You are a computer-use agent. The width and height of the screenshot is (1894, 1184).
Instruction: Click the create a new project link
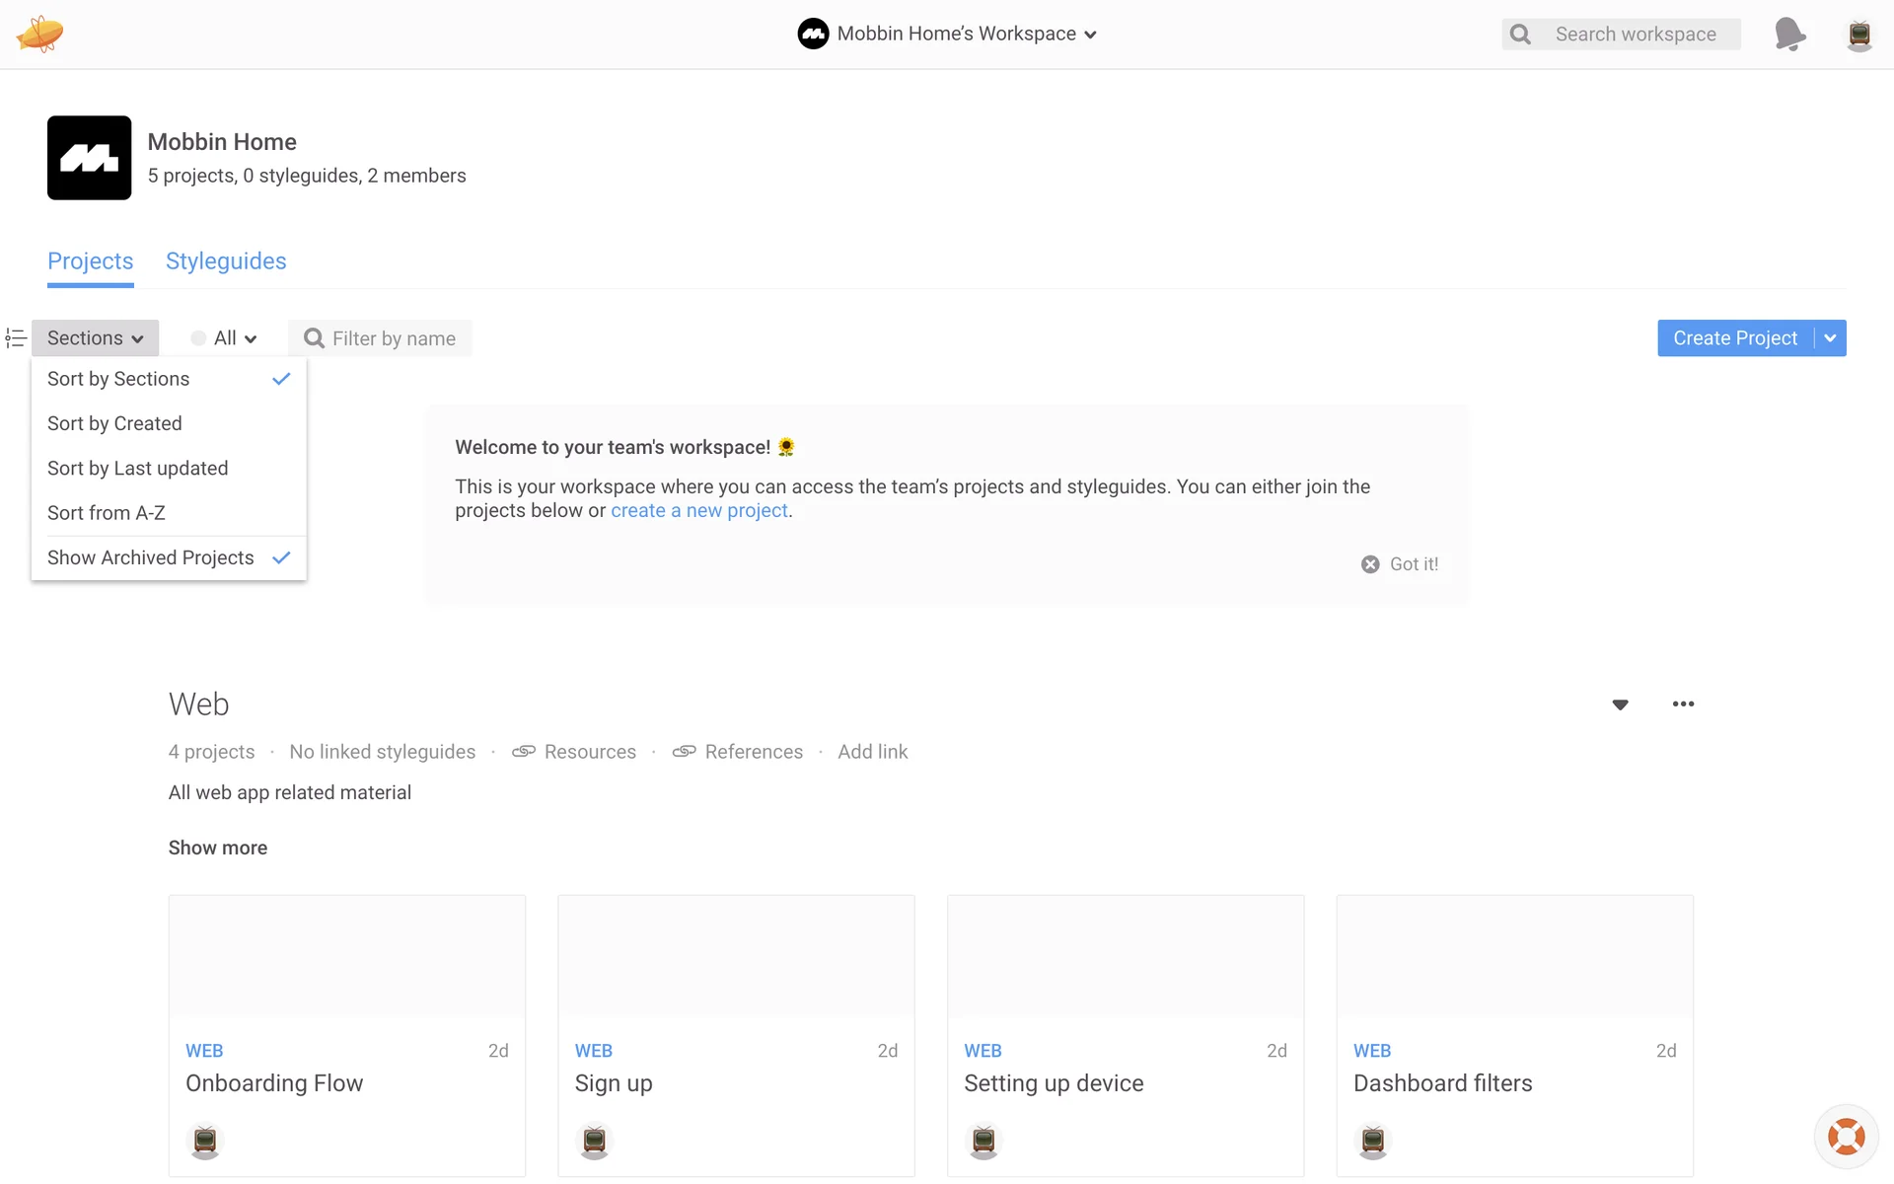(x=698, y=510)
